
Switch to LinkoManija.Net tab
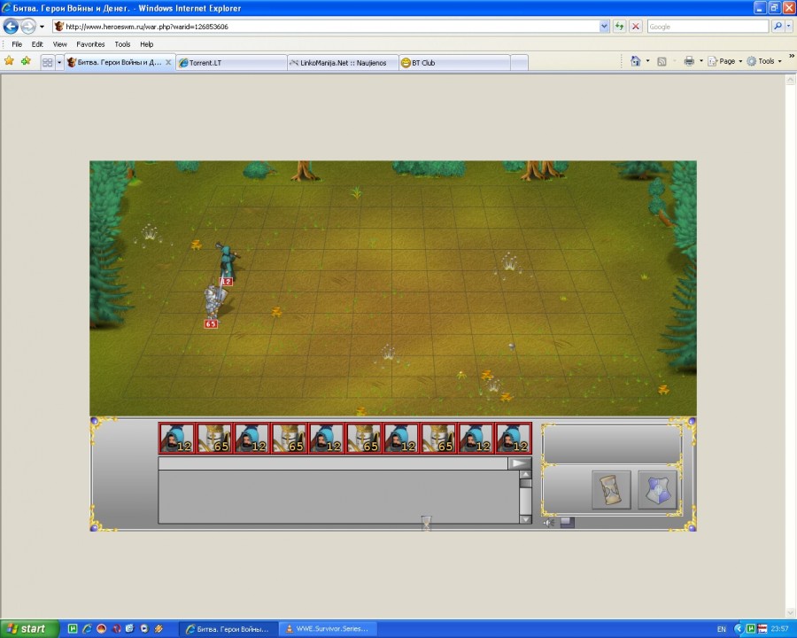[x=343, y=63]
